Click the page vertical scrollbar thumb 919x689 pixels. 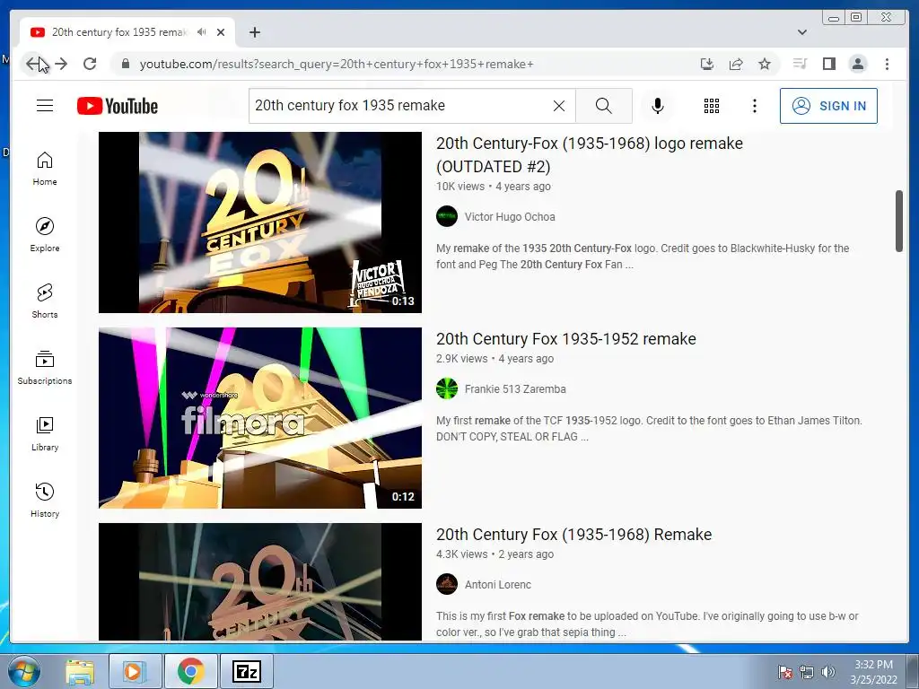899,221
